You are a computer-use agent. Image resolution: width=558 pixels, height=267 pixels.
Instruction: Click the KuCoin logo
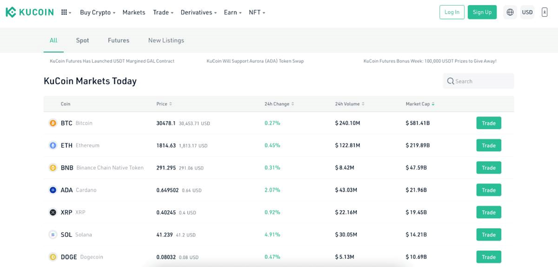[30, 12]
